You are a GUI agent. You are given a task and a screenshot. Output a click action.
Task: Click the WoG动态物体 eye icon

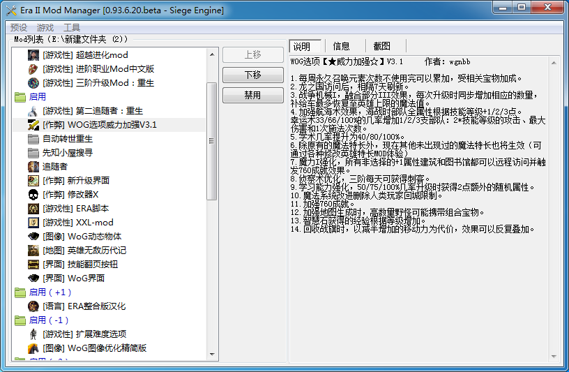33,237
